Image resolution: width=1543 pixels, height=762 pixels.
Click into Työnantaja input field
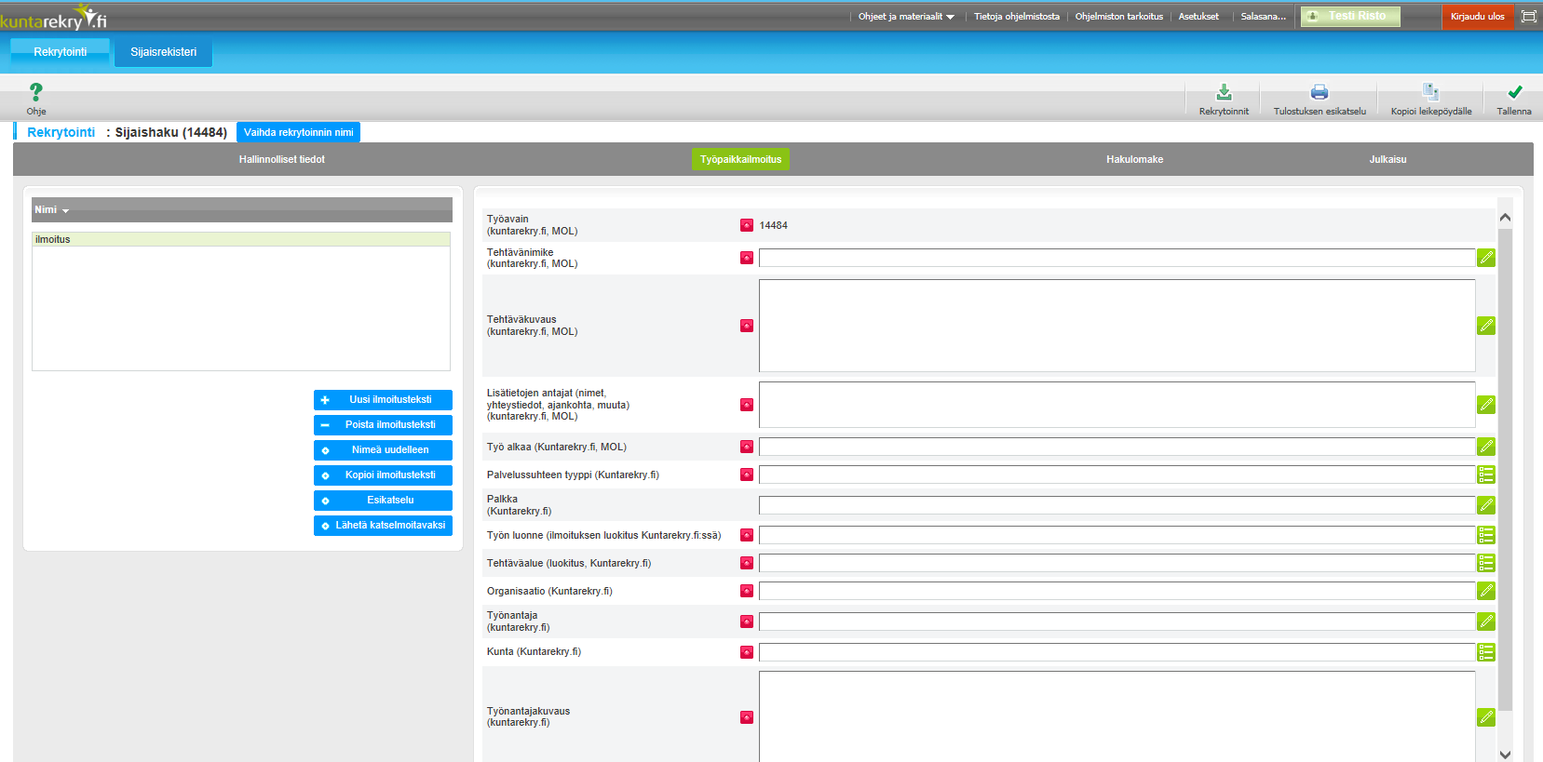click(x=1117, y=622)
